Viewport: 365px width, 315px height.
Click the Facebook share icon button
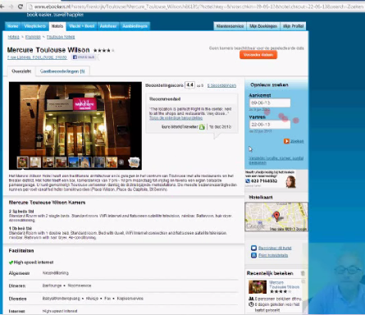(x=84, y=57)
